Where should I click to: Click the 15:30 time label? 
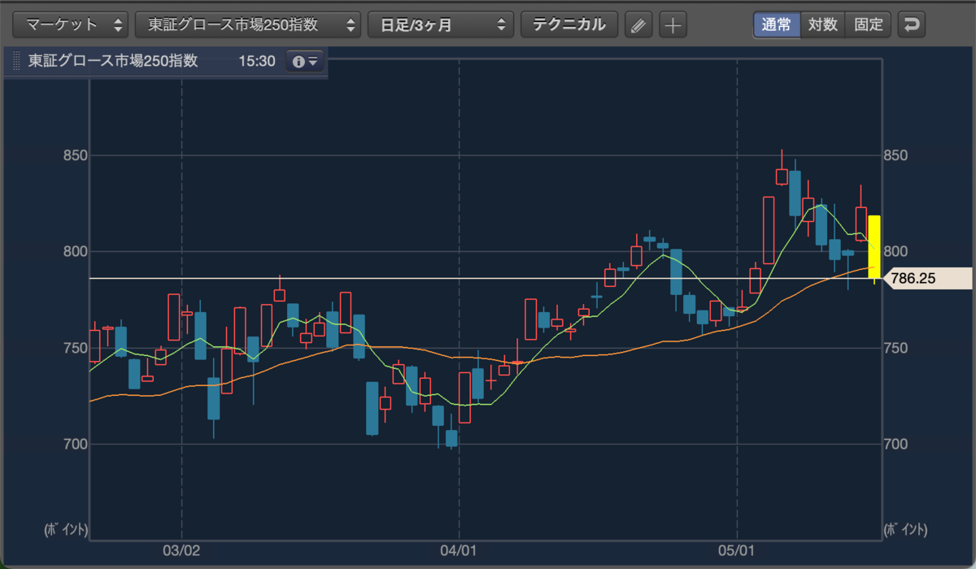257,61
